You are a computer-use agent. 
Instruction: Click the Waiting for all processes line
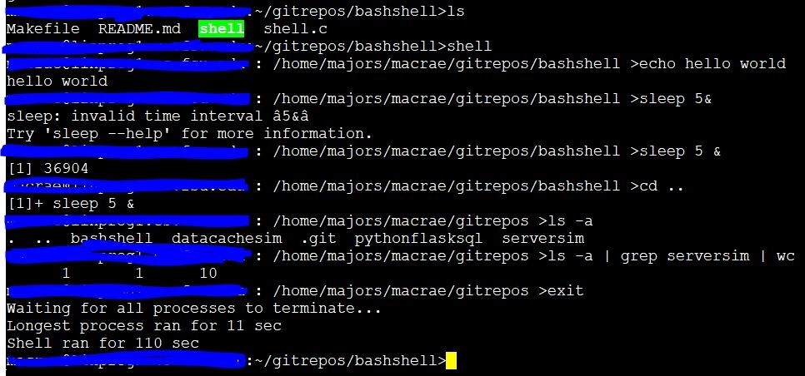[x=193, y=309]
